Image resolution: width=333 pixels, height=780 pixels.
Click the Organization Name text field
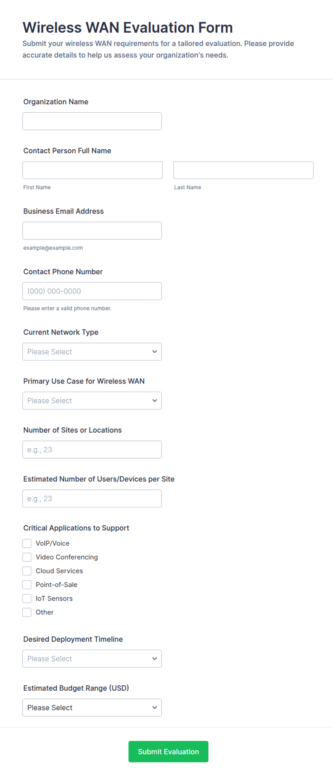tap(92, 121)
